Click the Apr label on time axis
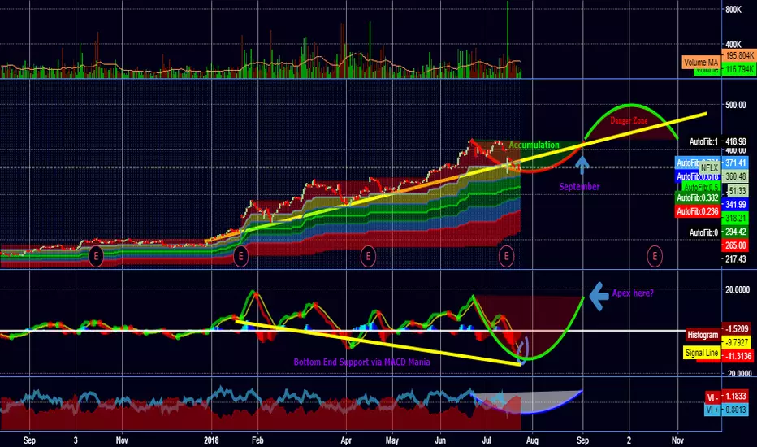 click(x=346, y=440)
